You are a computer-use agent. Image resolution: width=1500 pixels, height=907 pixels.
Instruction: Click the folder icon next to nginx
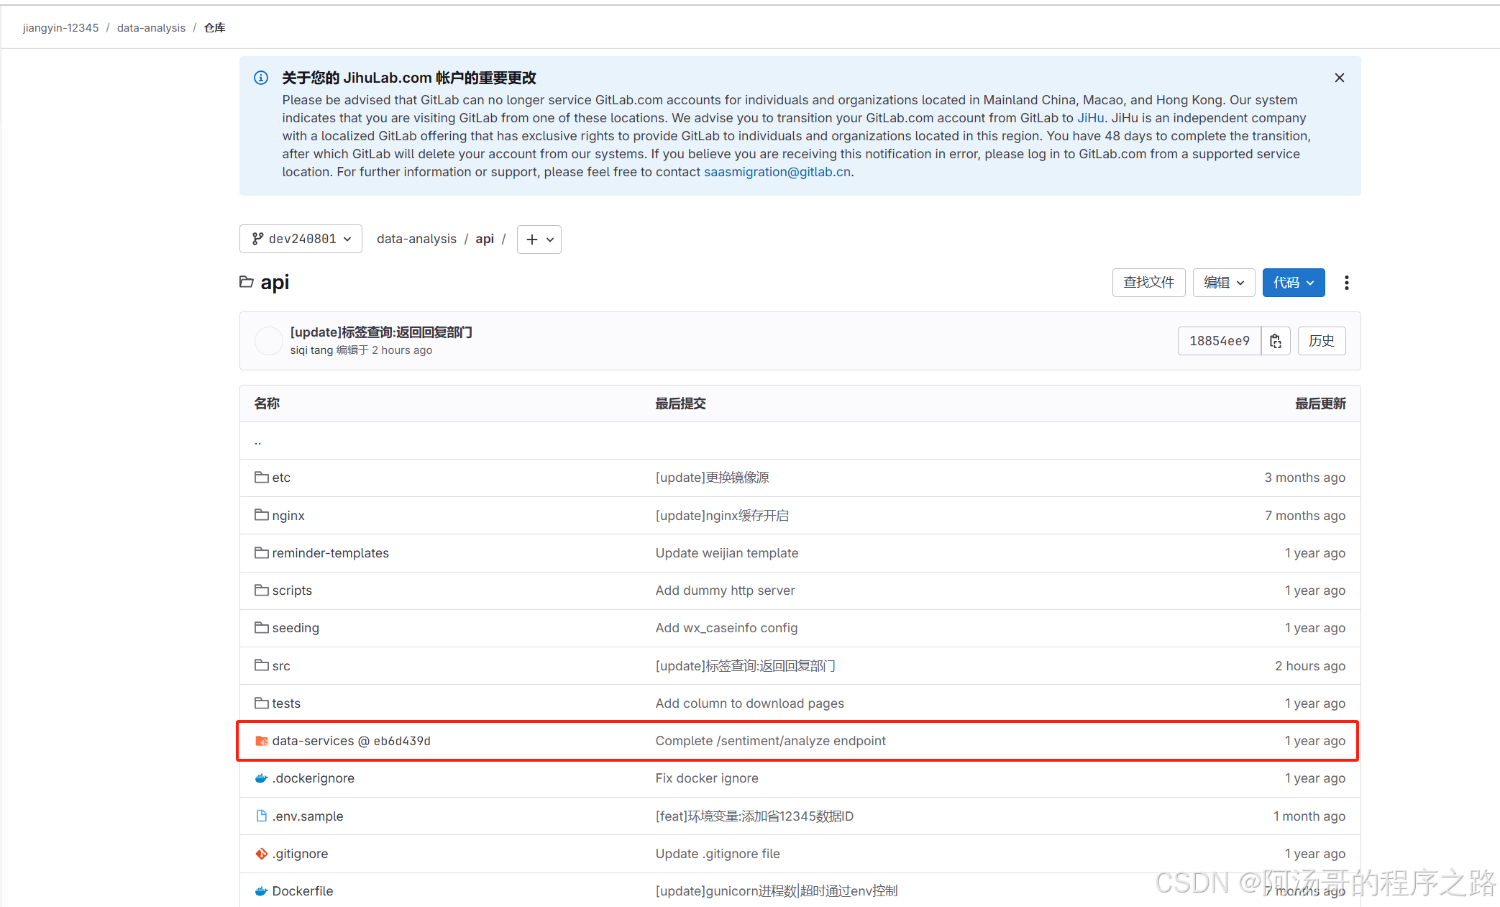click(261, 515)
